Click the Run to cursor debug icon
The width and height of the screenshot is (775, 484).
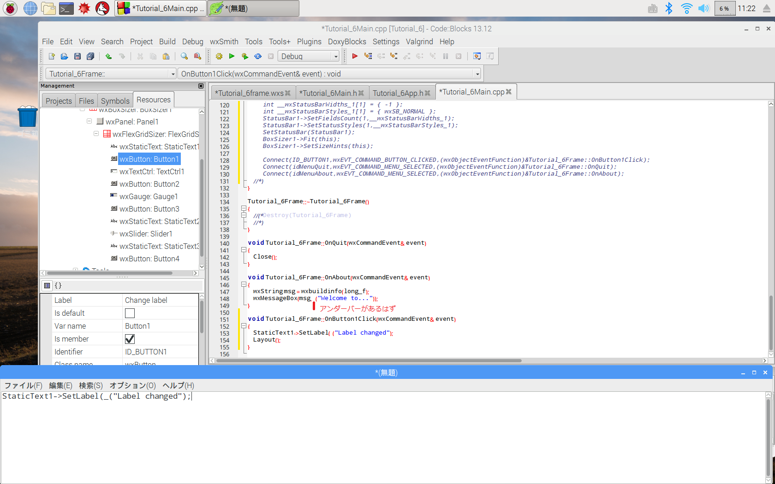pyautogui.click(x=368, y=56)
